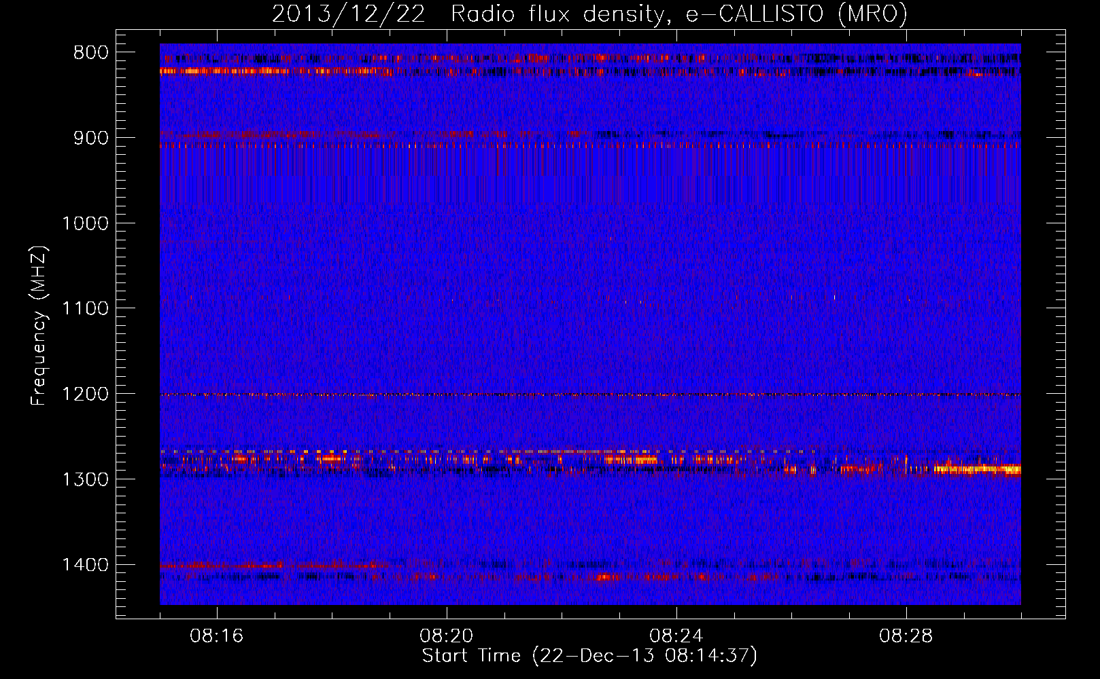Click the 08:20 time tick label
Image resolution: width=1100 pixels, height=679 pixels.
(447, 636)
